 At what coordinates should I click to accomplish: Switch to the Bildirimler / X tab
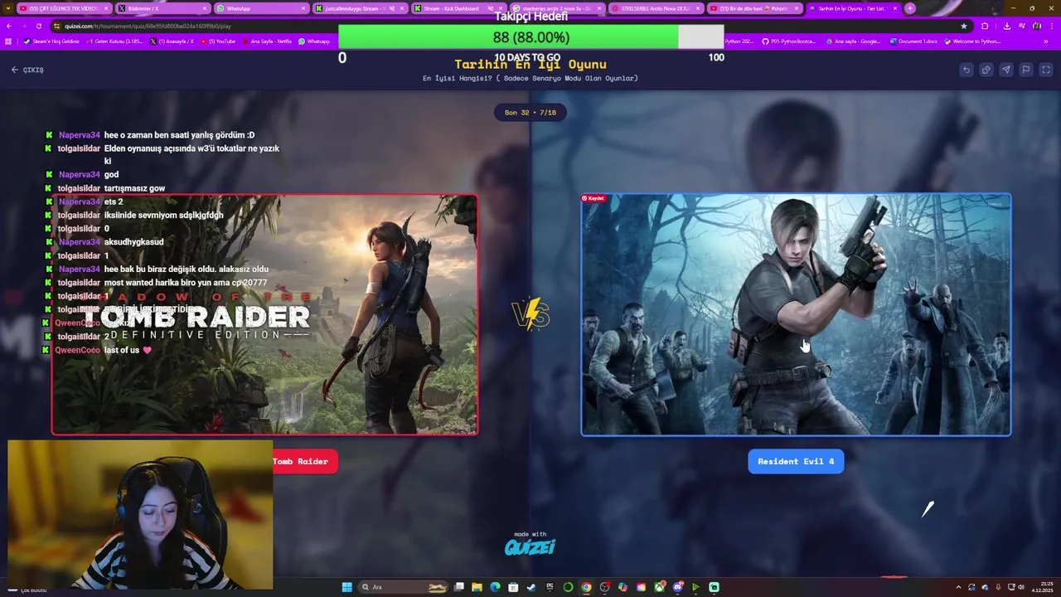(x=162, y=8)
